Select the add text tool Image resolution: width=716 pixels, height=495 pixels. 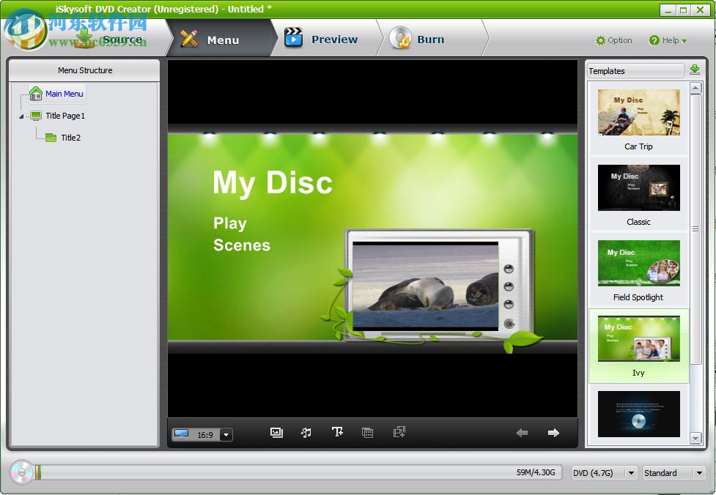[x=337, y=432]
